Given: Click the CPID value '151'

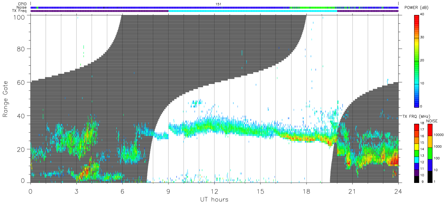Looking at the screenshot, I should pos(218,4).
